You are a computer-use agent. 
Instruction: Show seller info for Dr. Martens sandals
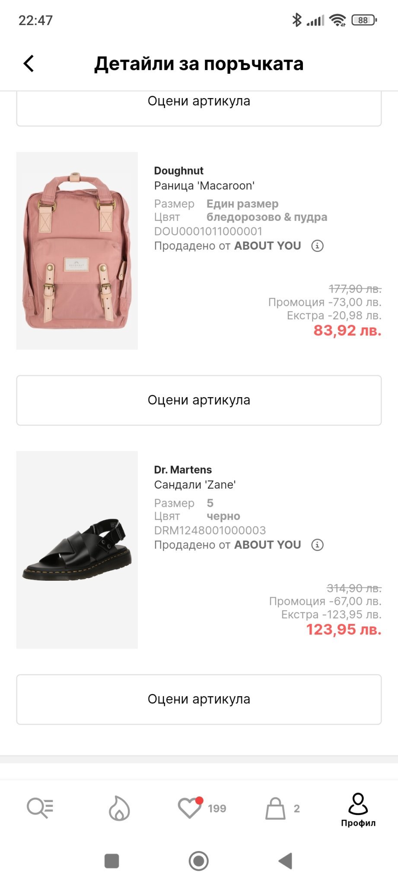[x=318, y=545]
